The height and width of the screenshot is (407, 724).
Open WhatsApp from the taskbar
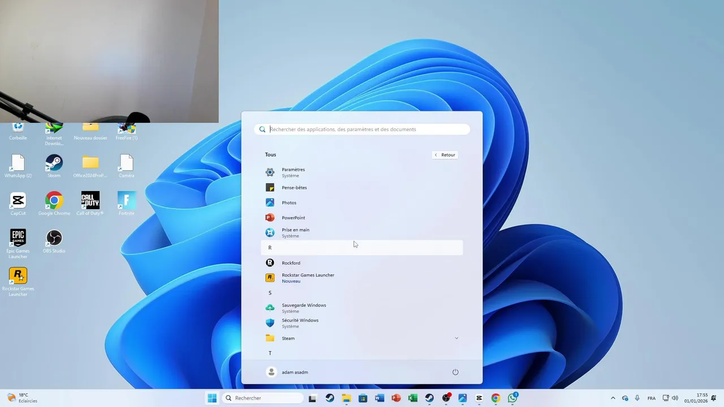coord(512,398)
